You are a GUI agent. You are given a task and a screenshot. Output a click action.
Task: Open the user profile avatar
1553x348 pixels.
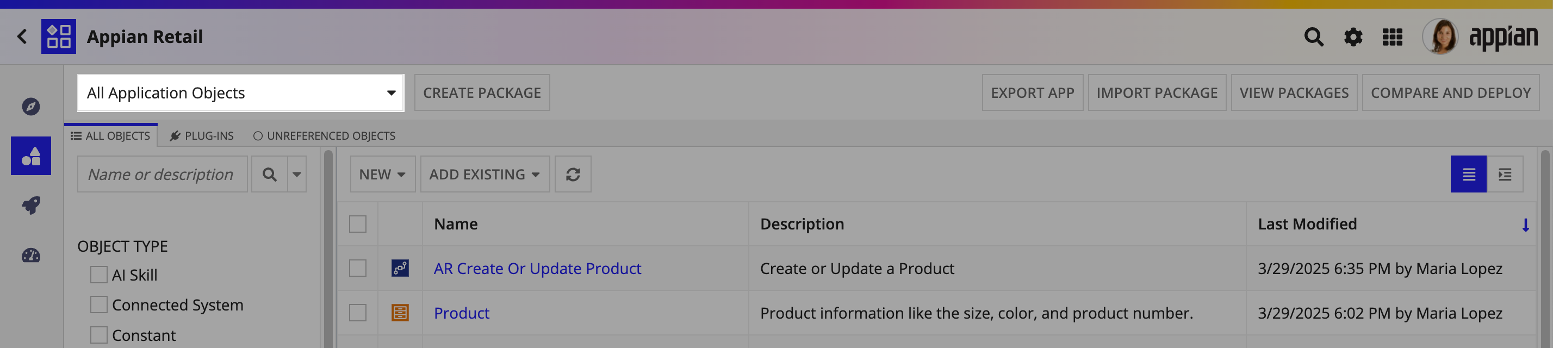pos(1440,36)
